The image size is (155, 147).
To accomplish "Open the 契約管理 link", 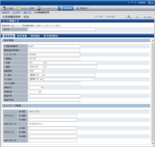I will tap(16, 12).
